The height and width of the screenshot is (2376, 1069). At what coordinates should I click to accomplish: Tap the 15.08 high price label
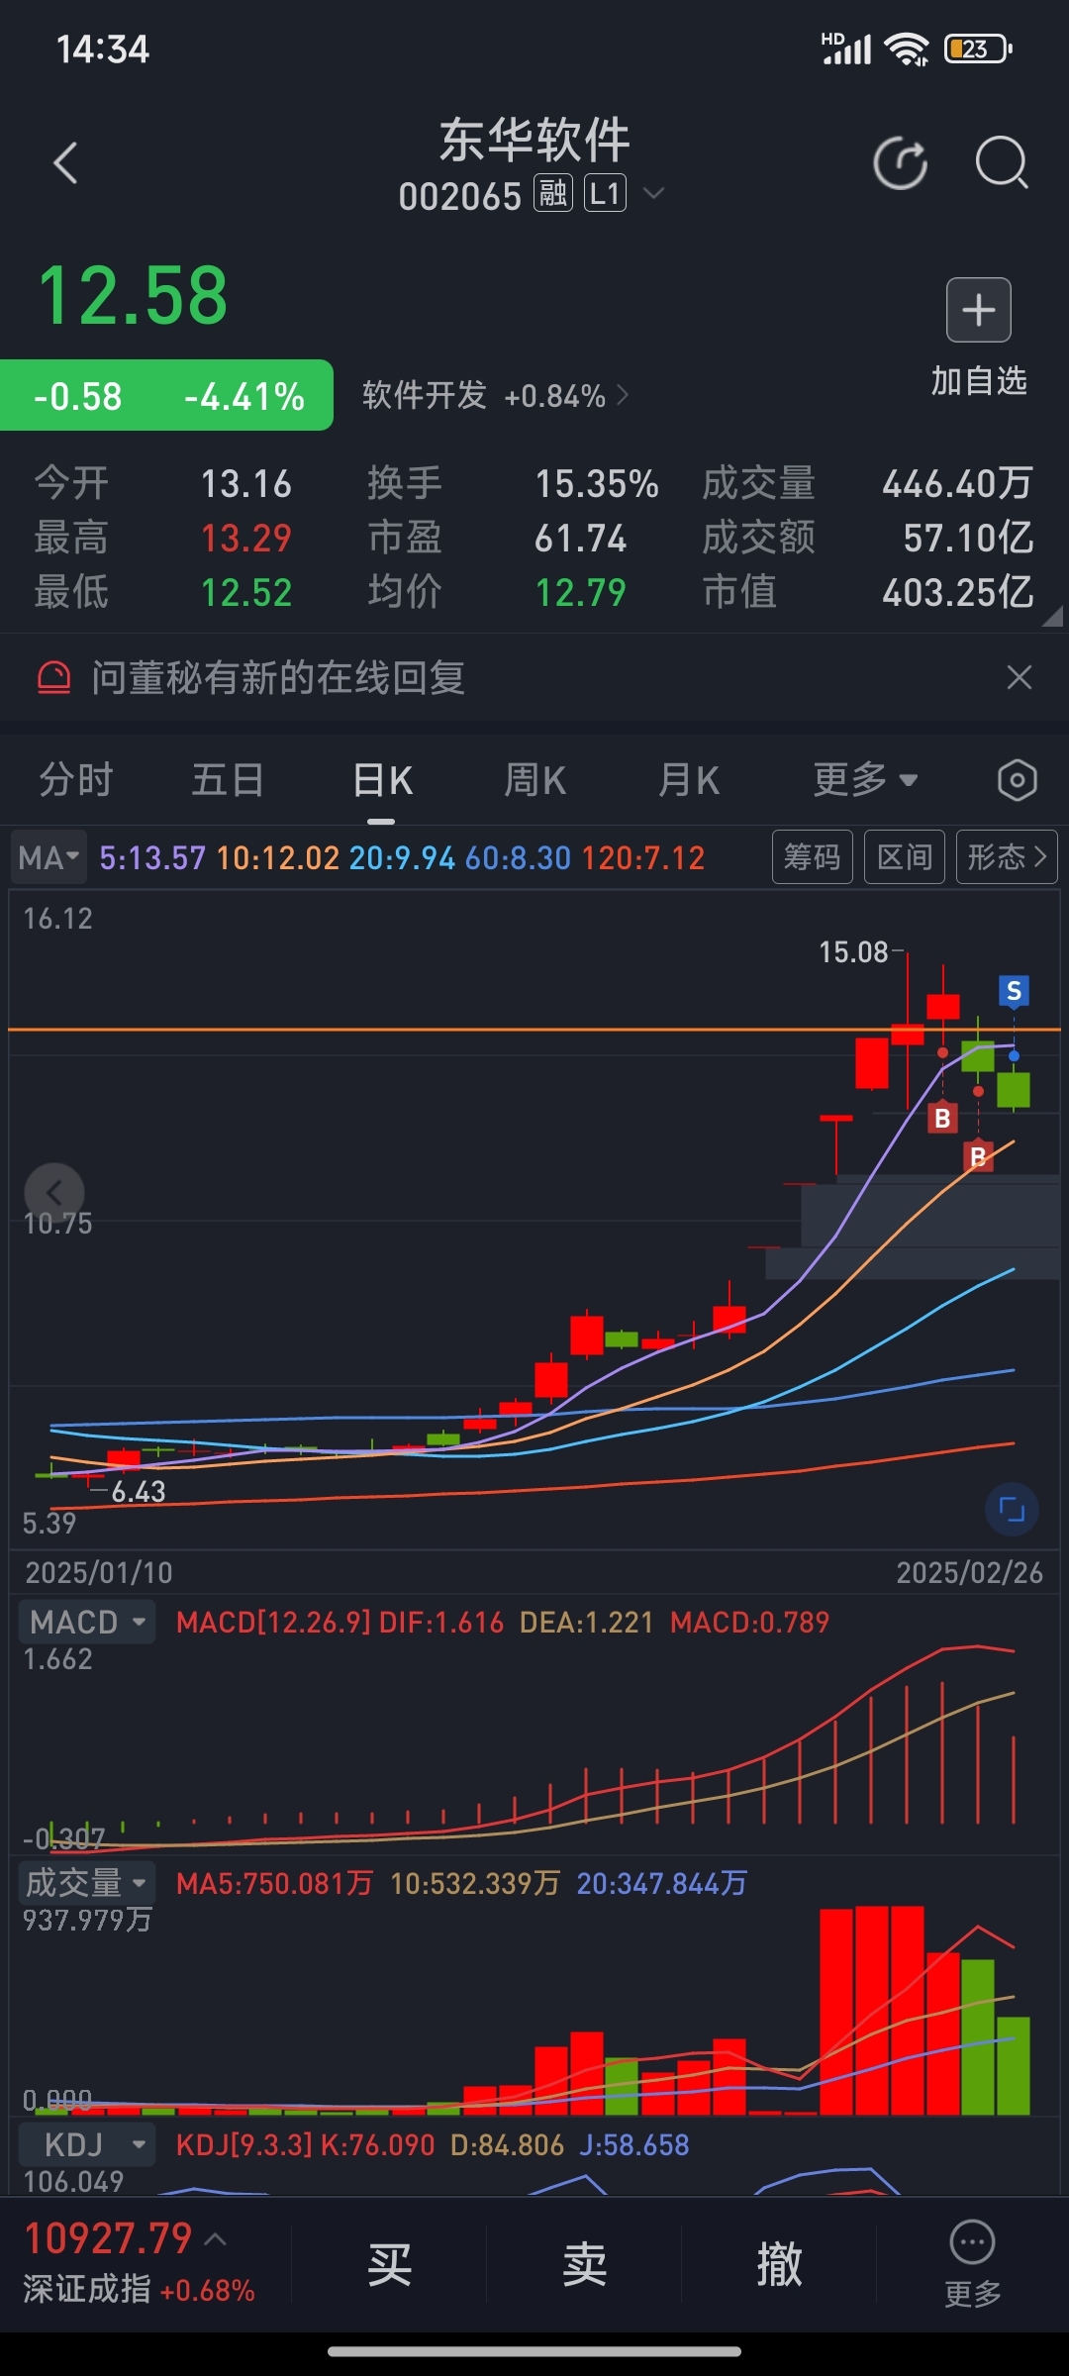pyautogui.click(x=853, y=952)
